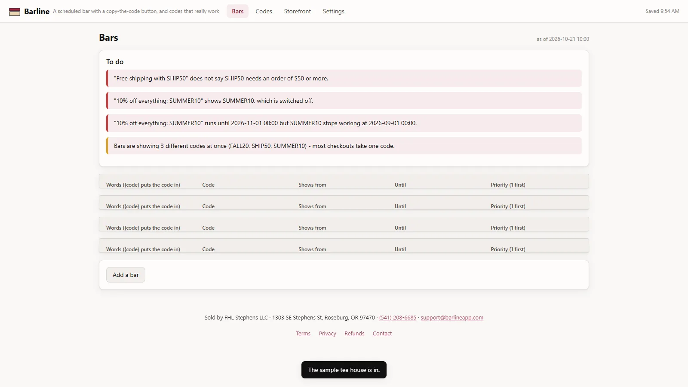The image size is (688, 387).
Task: Select the 3 different codes warning
Action: click(344, 146)
